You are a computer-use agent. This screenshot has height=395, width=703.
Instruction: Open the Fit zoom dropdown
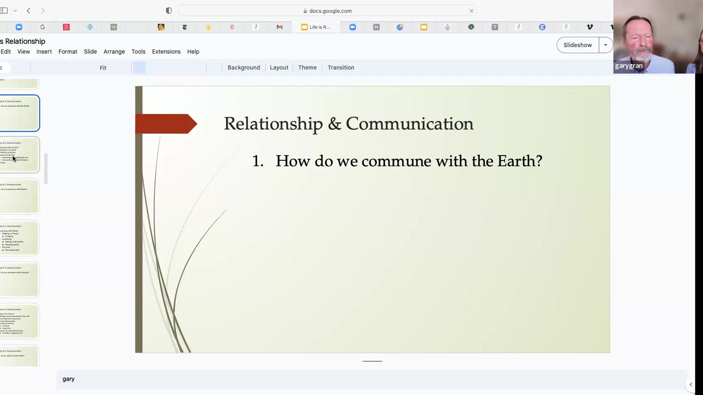(x=103, y=68)
